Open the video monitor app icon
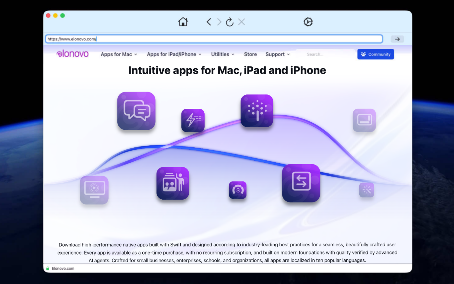454x284 pixels. tap(94, 190)
